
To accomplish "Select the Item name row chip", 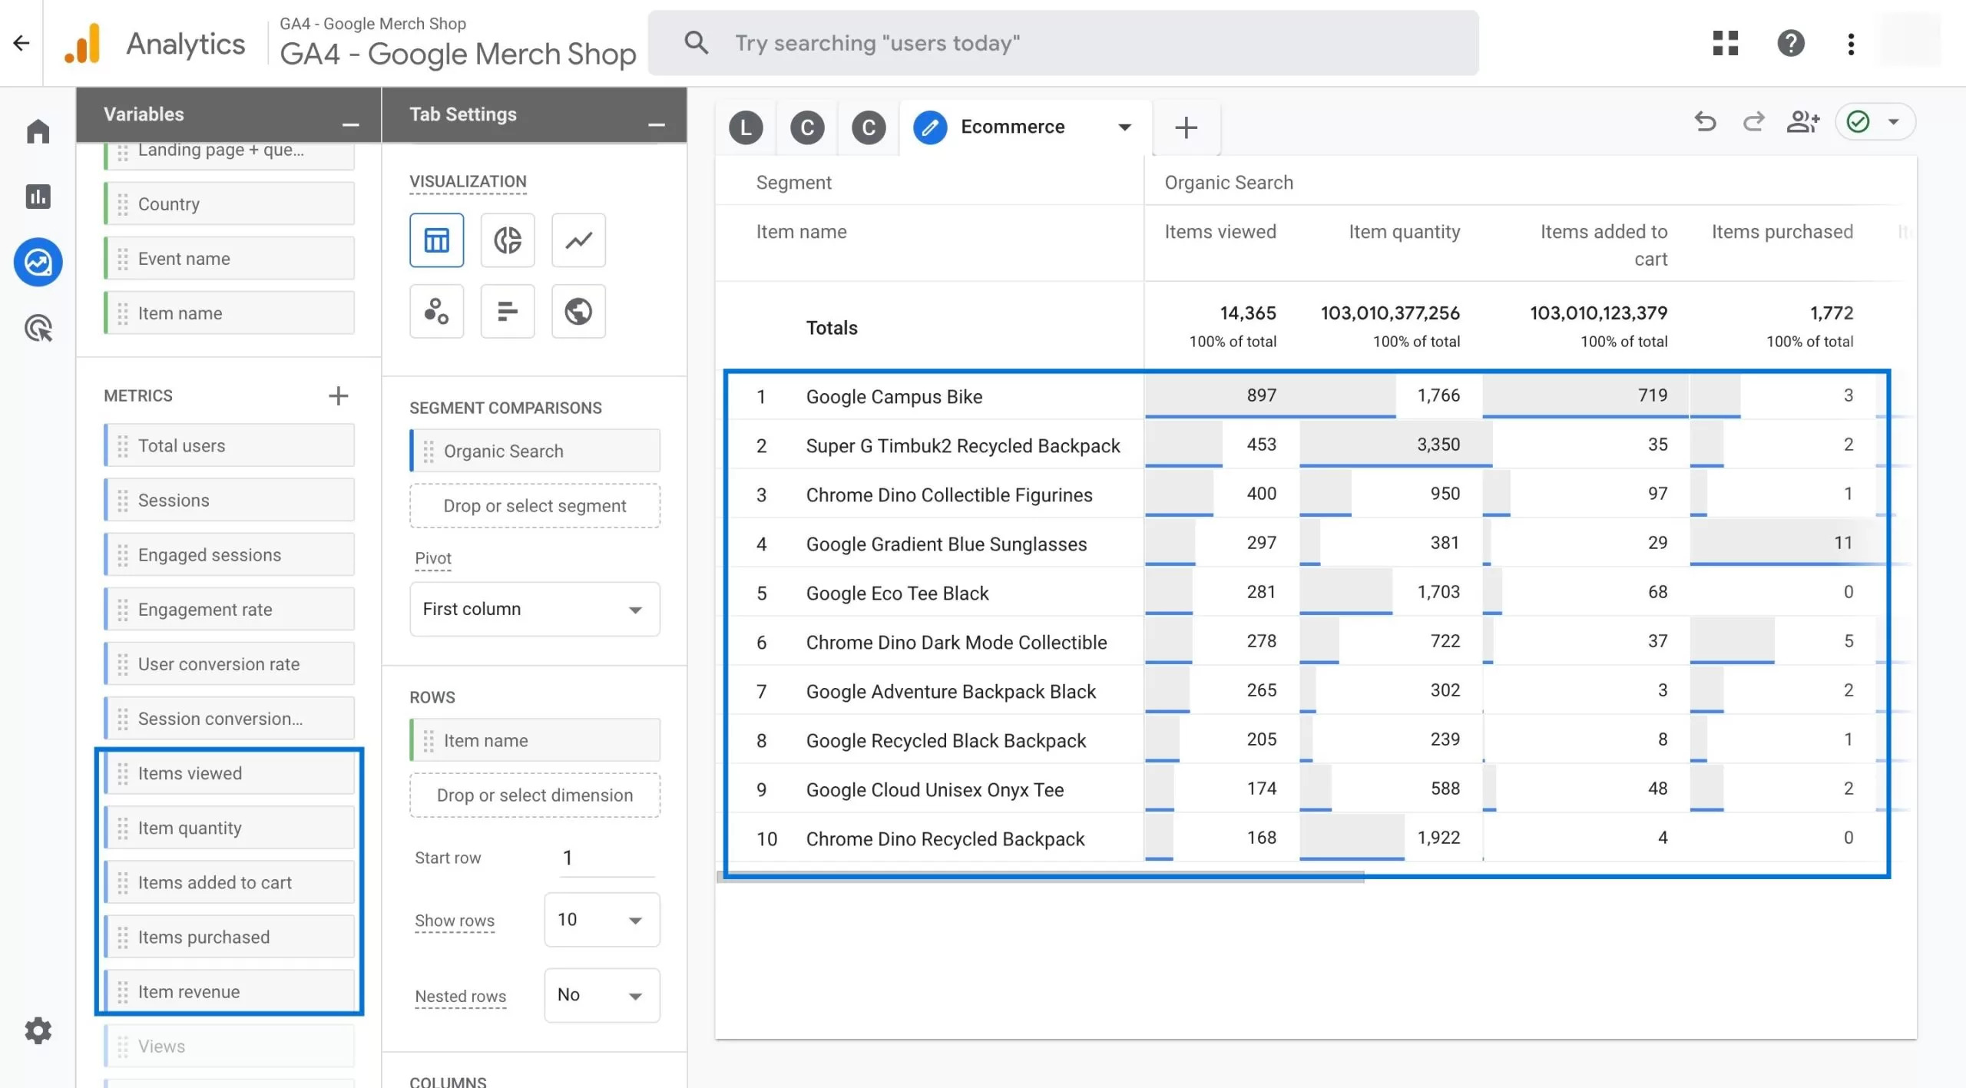I will point(535,740).
